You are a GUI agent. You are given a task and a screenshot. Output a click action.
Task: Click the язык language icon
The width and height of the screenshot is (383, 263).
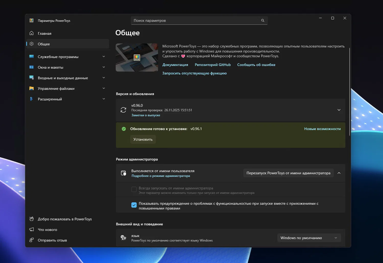(x=123, y=238)
